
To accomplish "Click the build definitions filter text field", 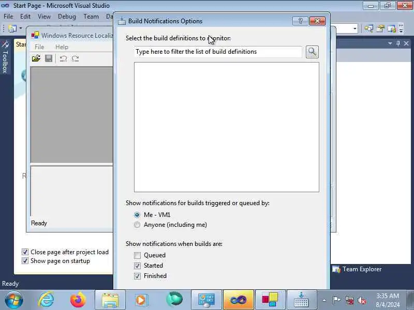I will 218,52.
